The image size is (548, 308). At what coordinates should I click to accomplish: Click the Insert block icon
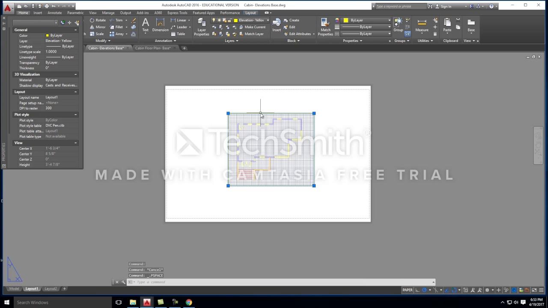[x=277, y=25]
